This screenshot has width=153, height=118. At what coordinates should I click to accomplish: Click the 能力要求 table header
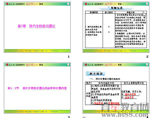pyautogui.click(x=109, y=12)
